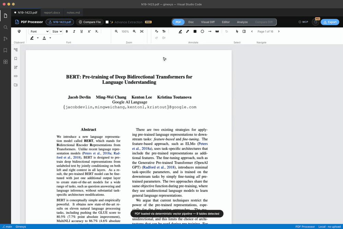The width and height of the screenshot is (343, 229).
Task: Click the 100% zoom level value
Action: (125, 32)
